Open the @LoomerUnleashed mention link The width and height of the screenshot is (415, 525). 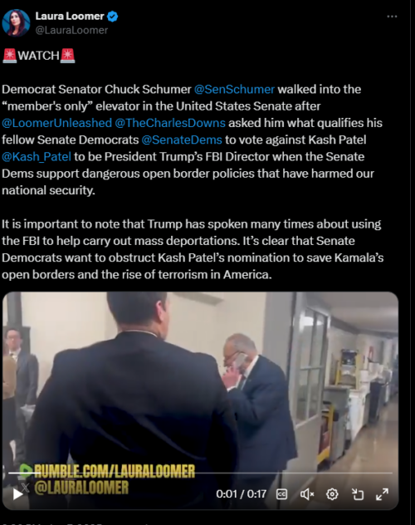pyautogui.click(x=56, y=123)
